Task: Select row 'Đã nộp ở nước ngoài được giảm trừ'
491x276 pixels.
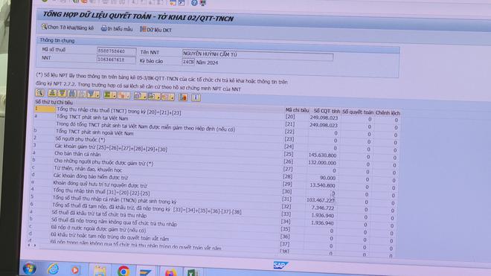Action: click(x=98, y=228)
